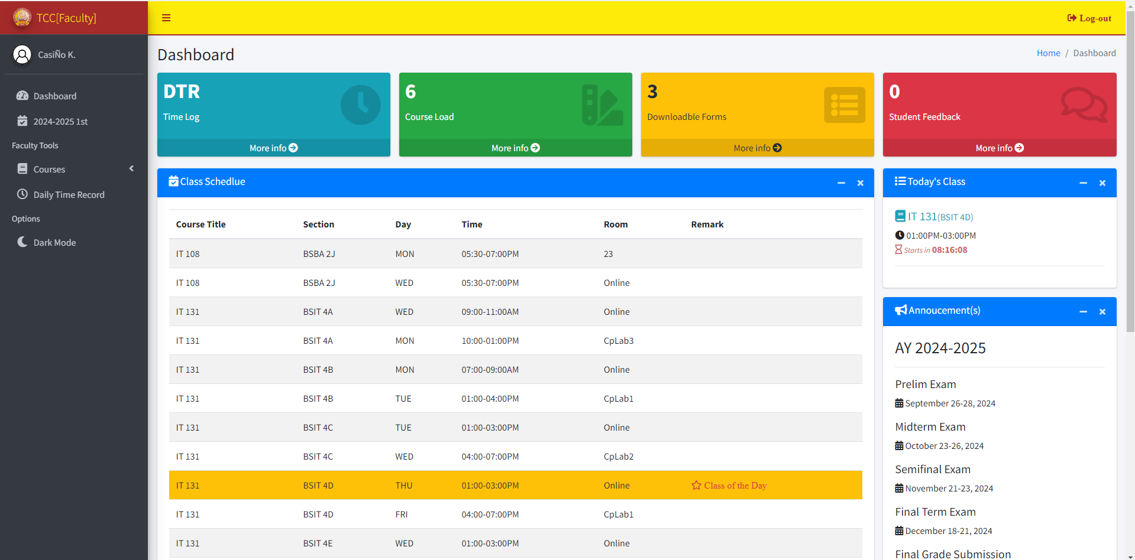The height and width of the screenshot is (560, 1135).
Task: Click the Announcement megaphone icon
Action: coord(901,310)
